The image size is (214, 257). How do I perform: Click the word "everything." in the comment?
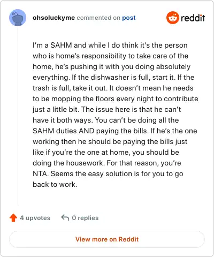51,78
